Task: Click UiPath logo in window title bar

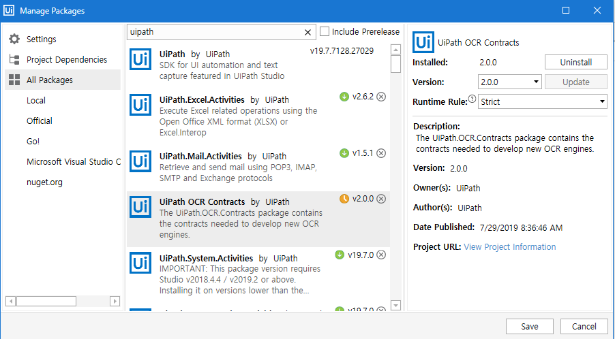Action: click(9, 10)
